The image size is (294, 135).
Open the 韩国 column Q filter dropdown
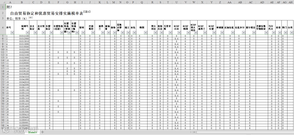click(x=146, y=33)
